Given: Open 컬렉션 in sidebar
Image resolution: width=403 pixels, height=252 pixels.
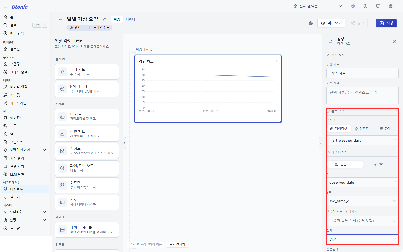Looking at the screenshot, I should coord(25,49).
